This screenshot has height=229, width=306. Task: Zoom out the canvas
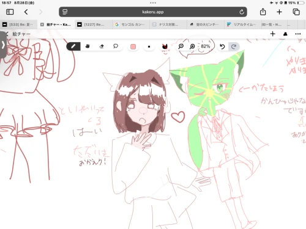click(181, 46)
